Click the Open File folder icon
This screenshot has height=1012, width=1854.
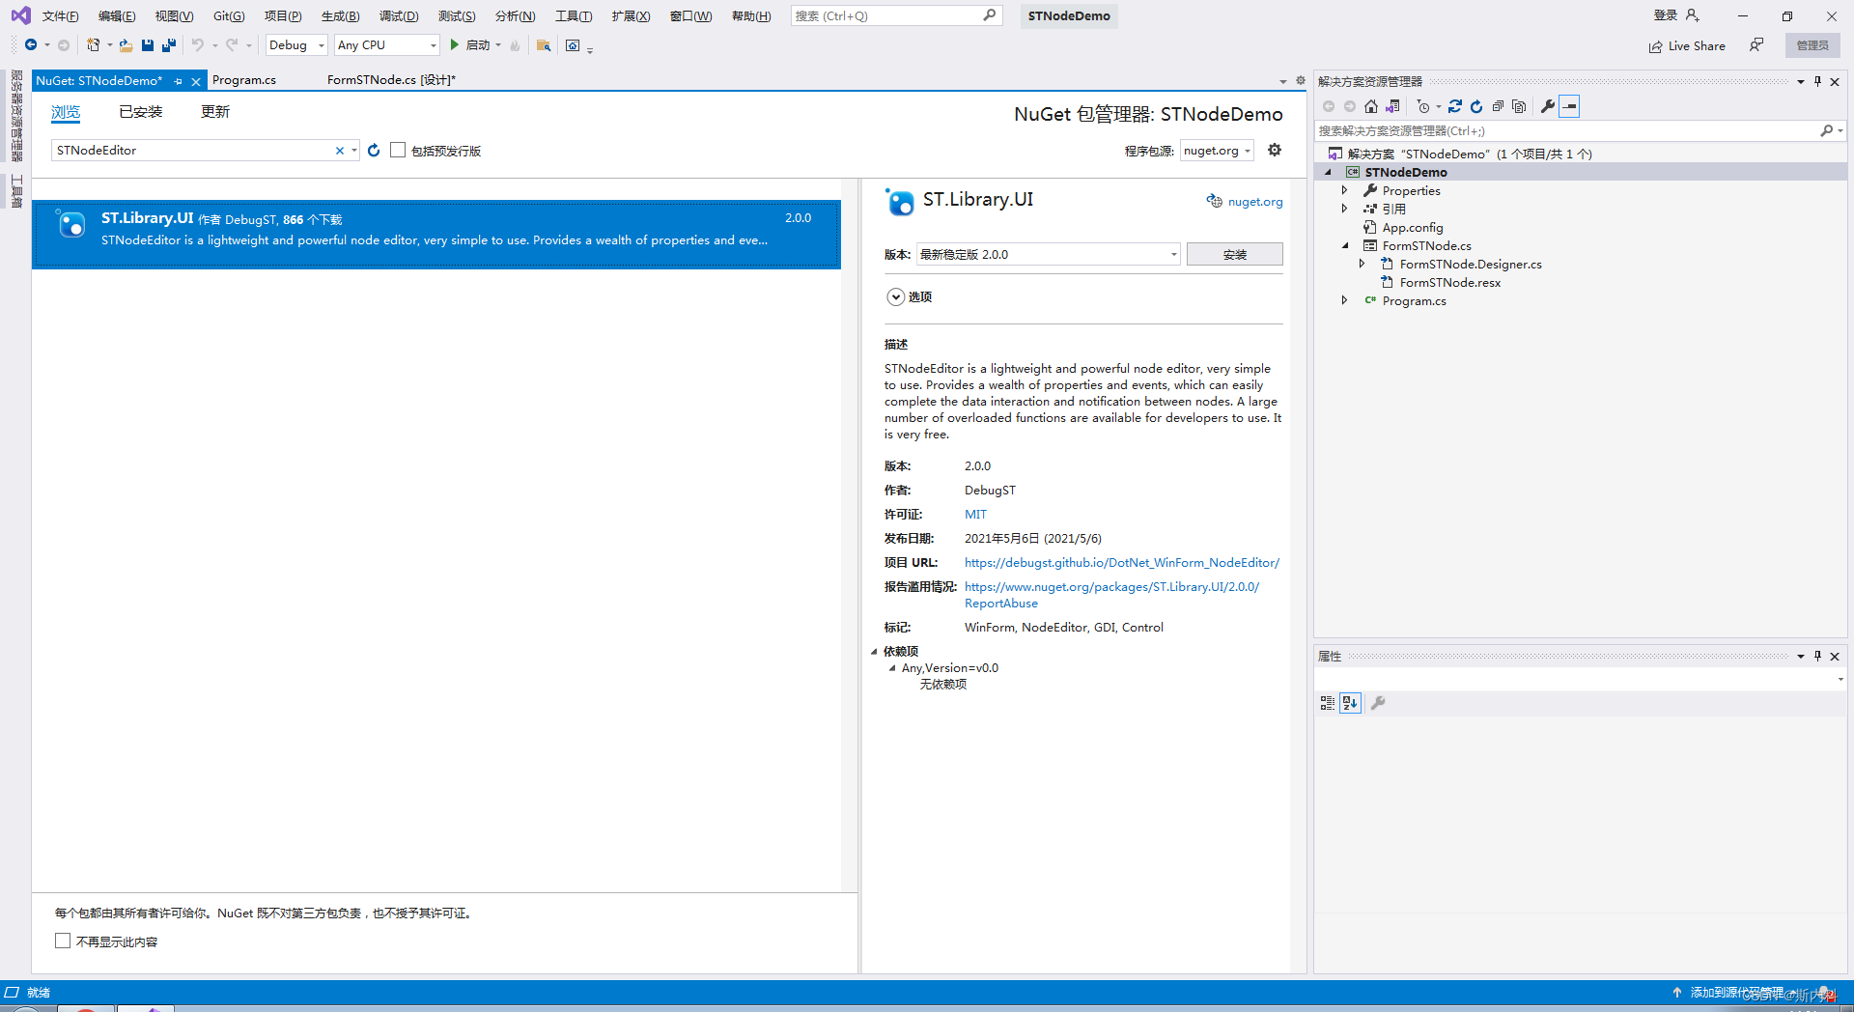coord(126,45)
